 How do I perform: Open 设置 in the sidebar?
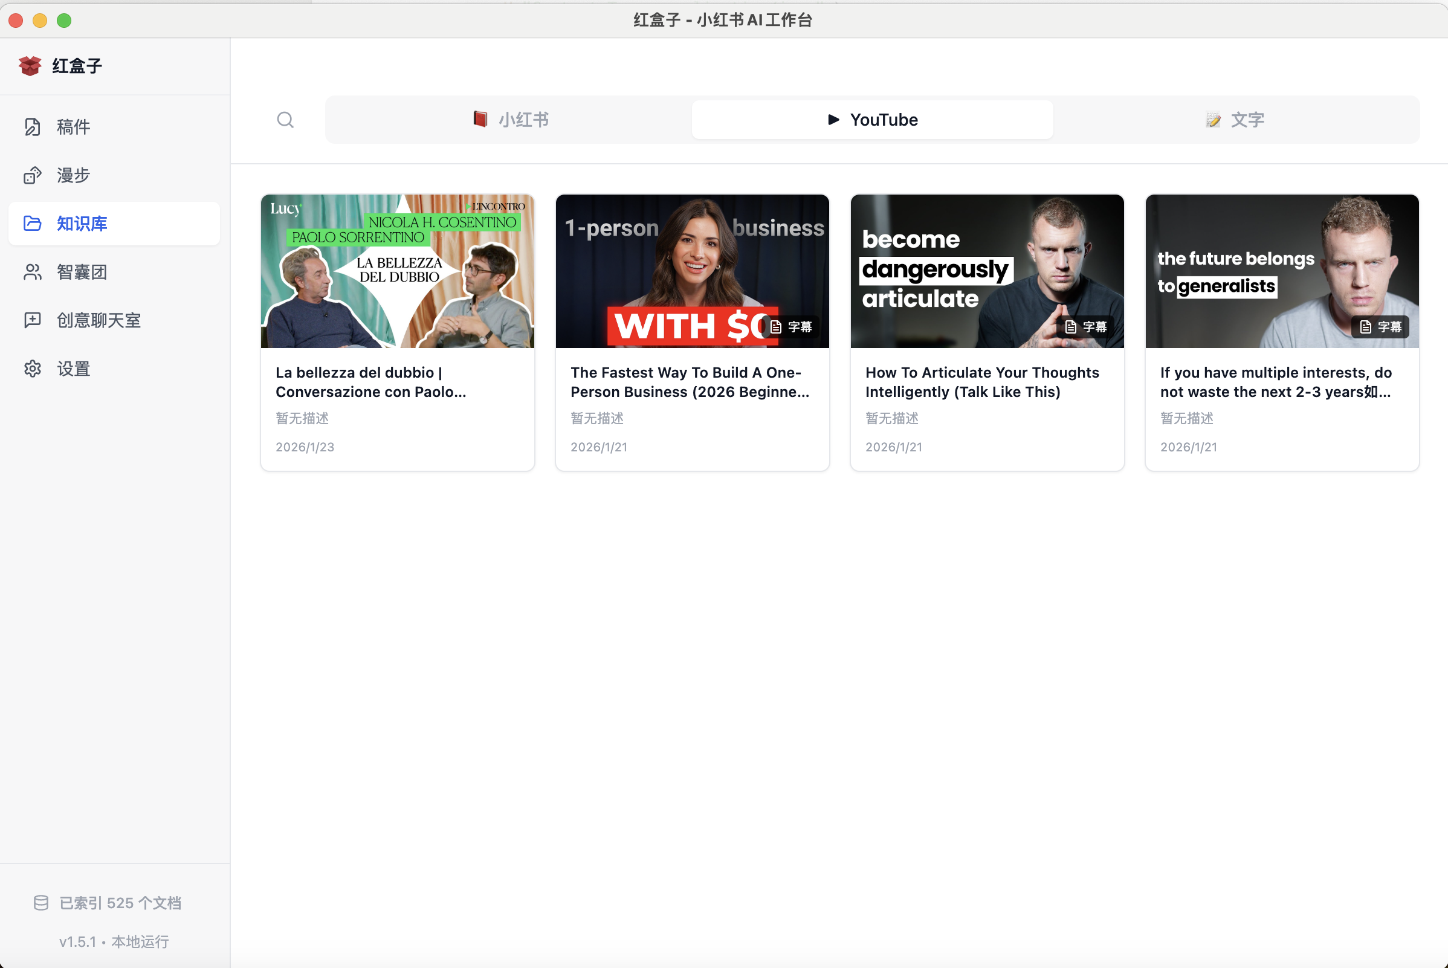click(73, 369)
